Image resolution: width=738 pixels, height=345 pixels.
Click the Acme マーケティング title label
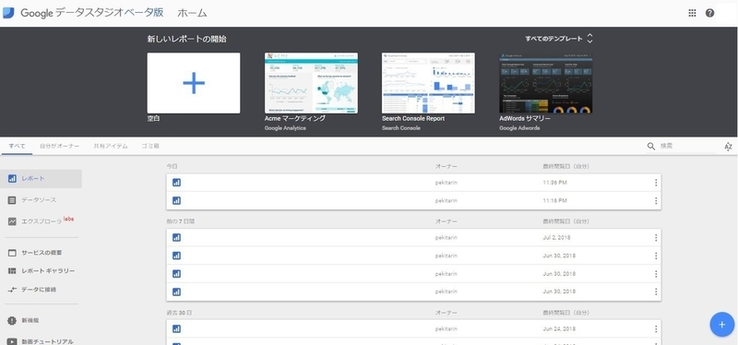point(295,119)
